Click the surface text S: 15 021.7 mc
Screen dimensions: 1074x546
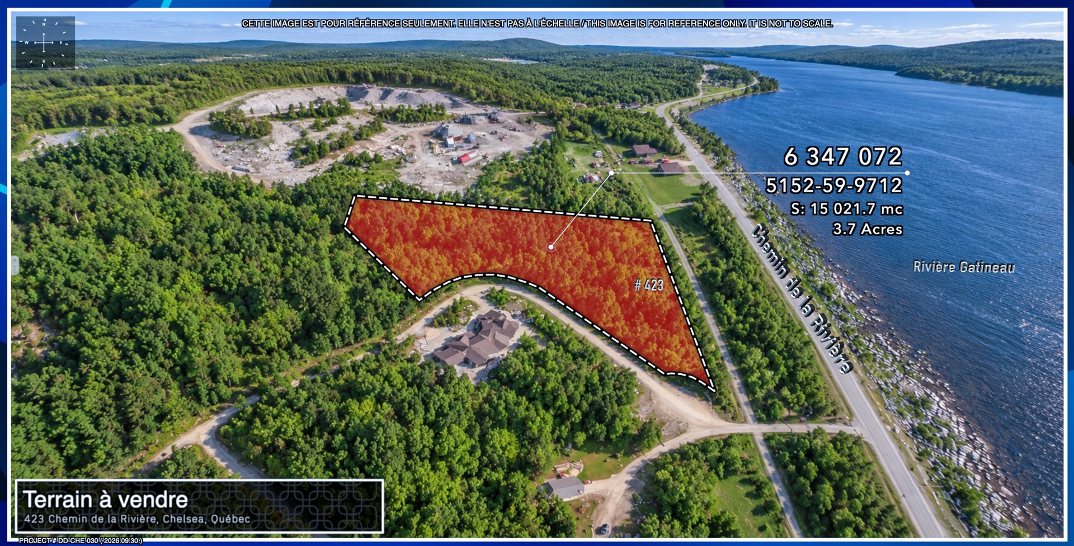pyautogui.click(x=846, y=209)
